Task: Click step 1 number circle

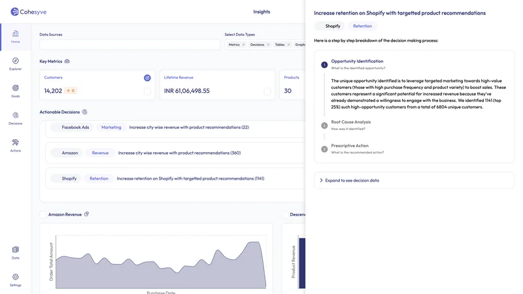Action: click(x=324, y=65)
